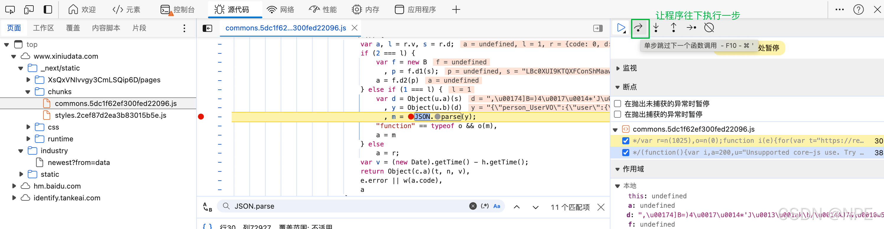The width and height of the screenshot is (884, 229).
Task: Expand XsQxVNIvvgy3CmLSQip6D/pages folder
Action: [28, 80]
